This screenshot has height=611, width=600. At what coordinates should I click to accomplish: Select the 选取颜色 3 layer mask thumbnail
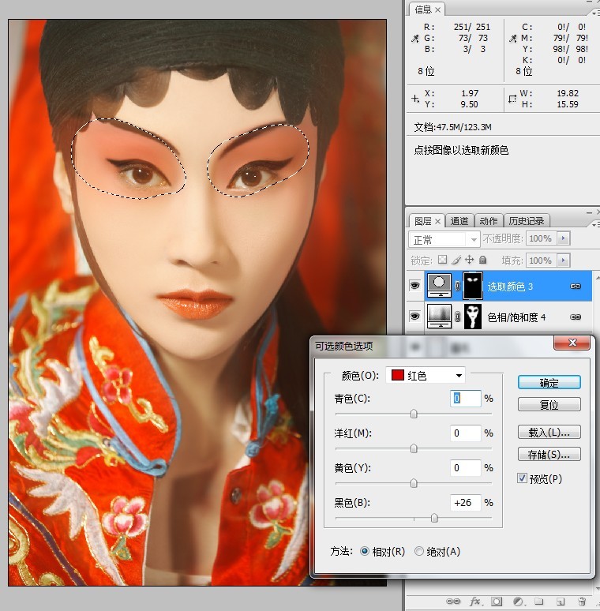point(473,286)
